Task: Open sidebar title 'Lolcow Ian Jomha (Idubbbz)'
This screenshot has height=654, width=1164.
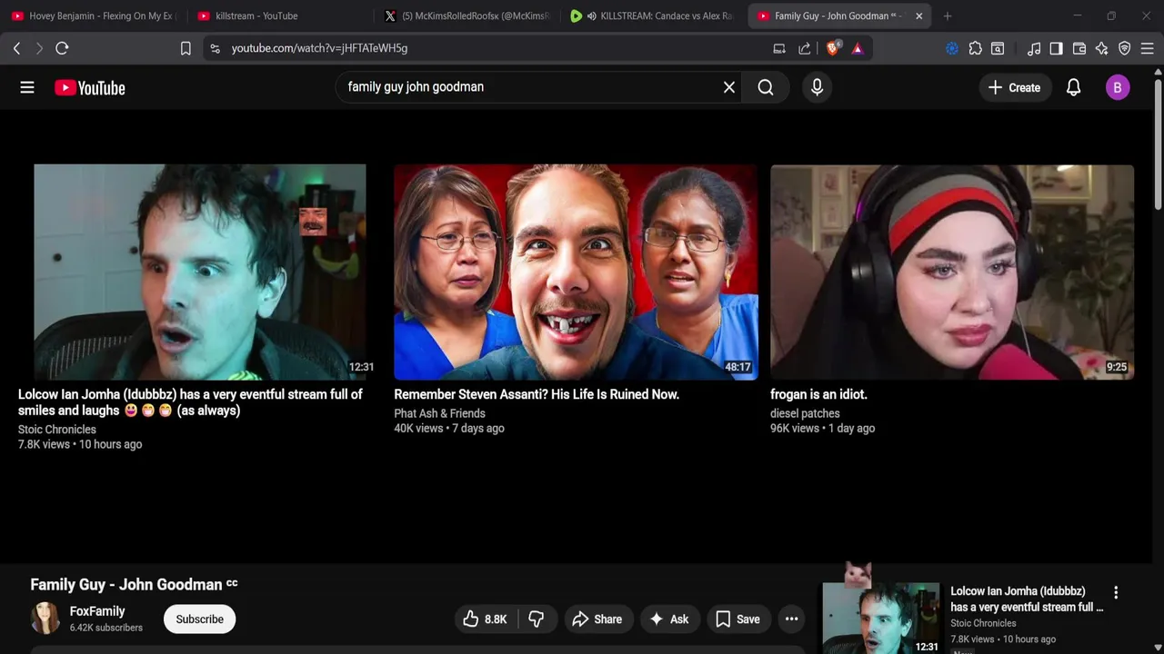Action: pyautogui.click(x=1027, y=599)
